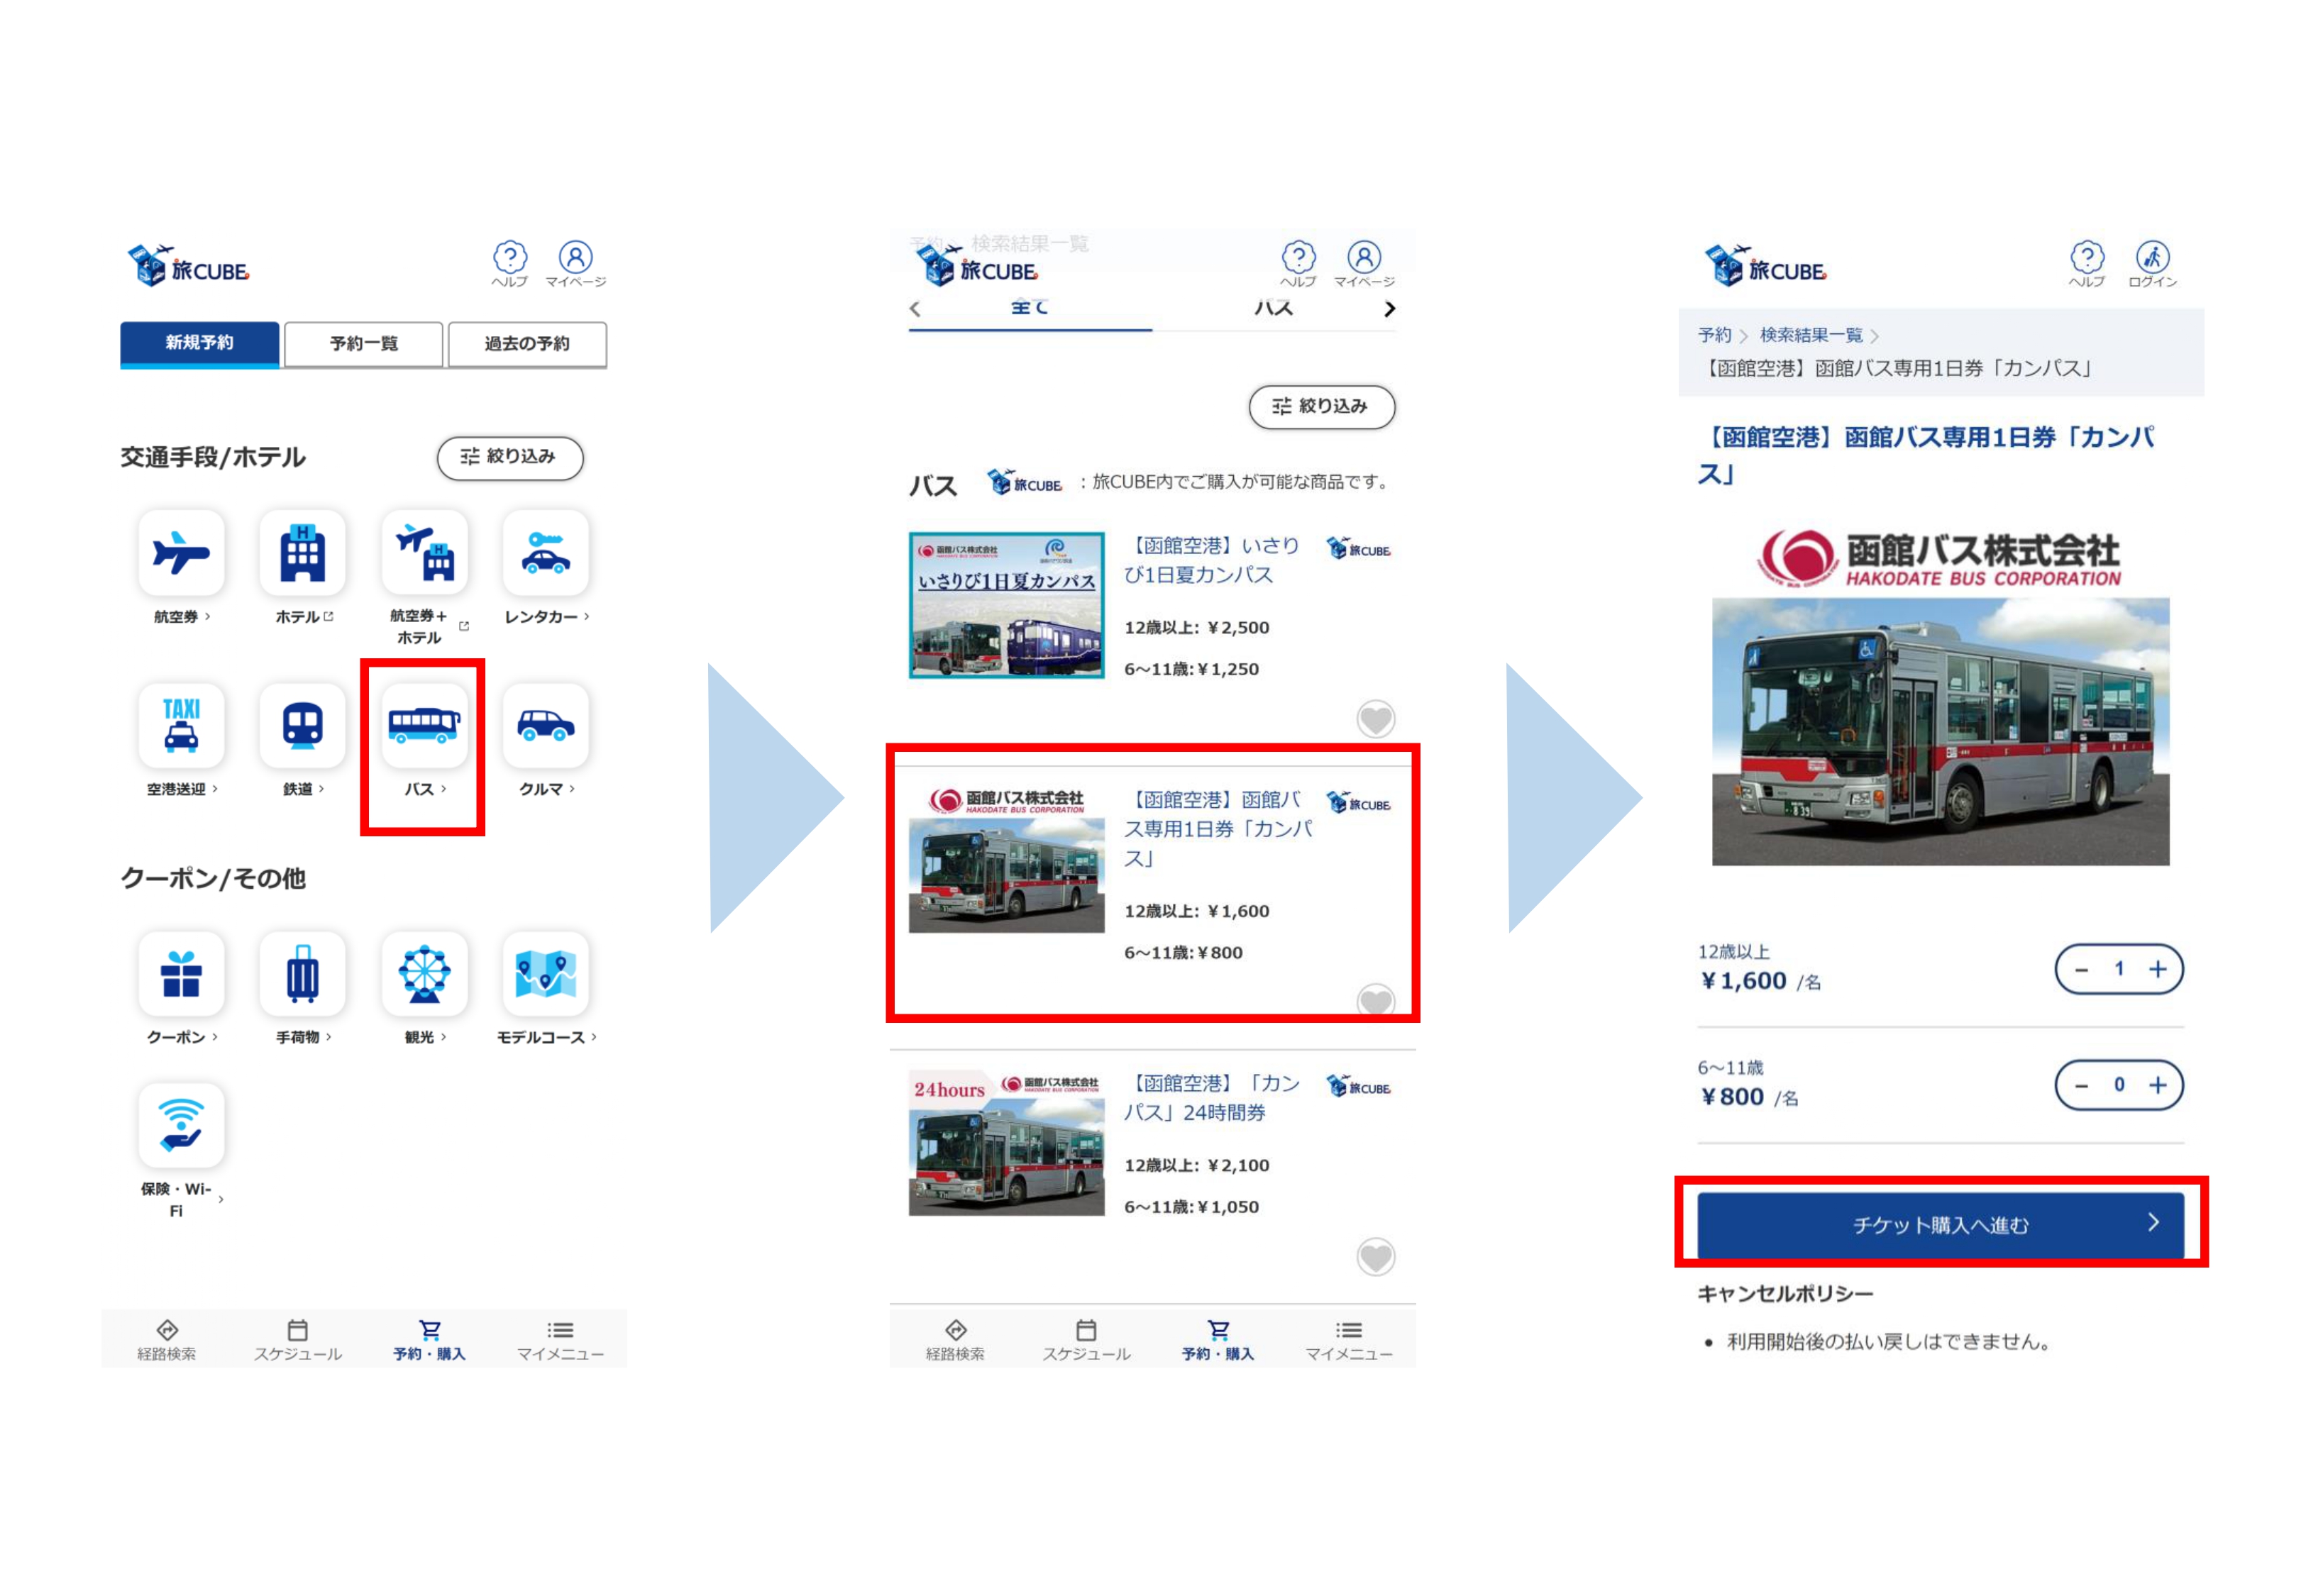The image size is (2306, 1596).
Task: Decrease 12歳以上 ticket quantity with minus
Action: tap(2081, 969)
